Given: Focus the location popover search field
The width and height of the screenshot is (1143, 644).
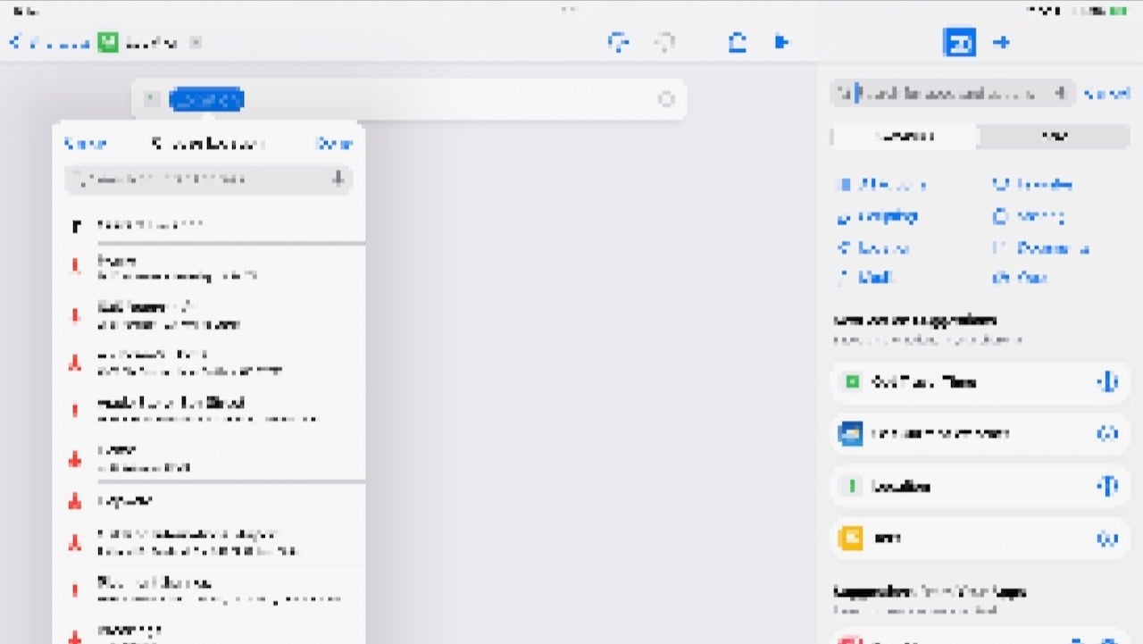Looking at the screenshot, I should [209, 180].
